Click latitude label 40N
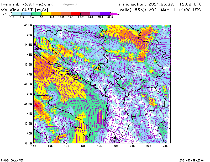This screenshot has height=162, width=210. point(29,133)
